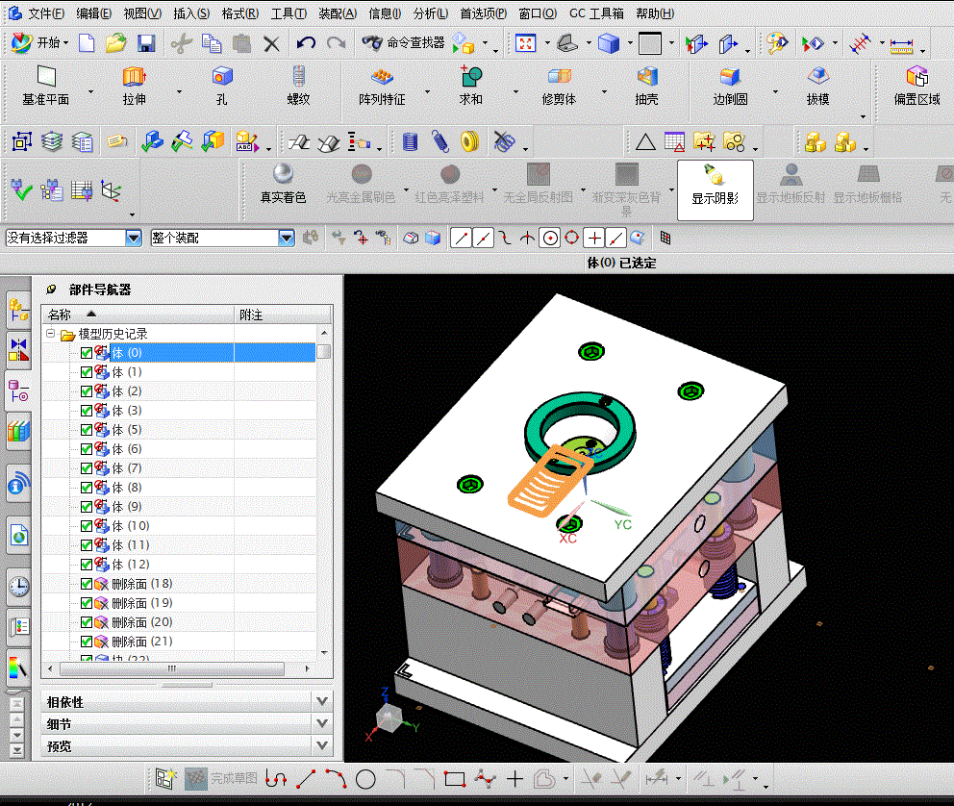
Task: Select the 删除面 (20) tree row
Action: point(179,622)
